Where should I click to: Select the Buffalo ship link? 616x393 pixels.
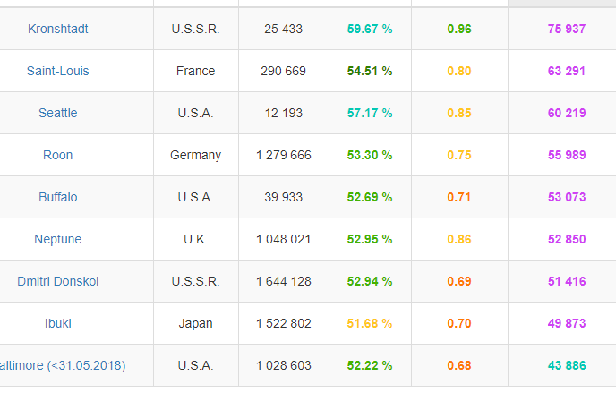point(58,197)
